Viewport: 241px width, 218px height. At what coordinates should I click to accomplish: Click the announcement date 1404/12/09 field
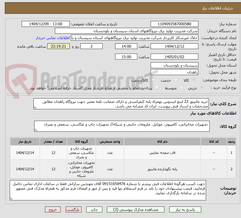46,24
